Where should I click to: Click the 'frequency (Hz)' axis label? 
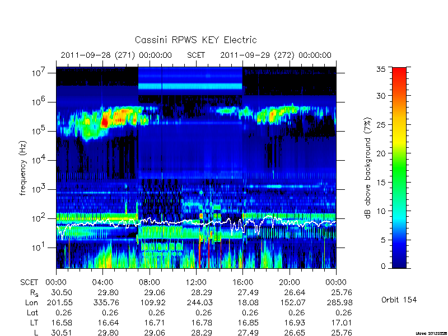pos(23,168)
